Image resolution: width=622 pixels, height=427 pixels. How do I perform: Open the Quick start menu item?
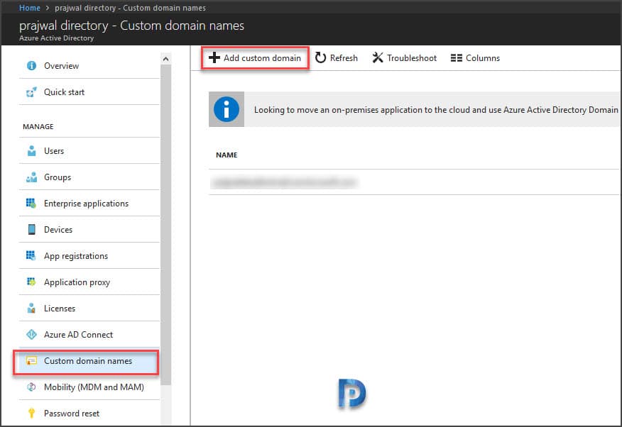(89, 92)
